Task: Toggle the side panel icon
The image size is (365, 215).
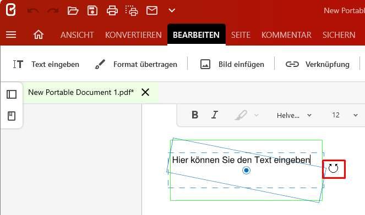Action: tap(12, 94)
